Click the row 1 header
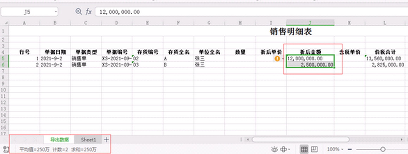 tap(4, 31)
